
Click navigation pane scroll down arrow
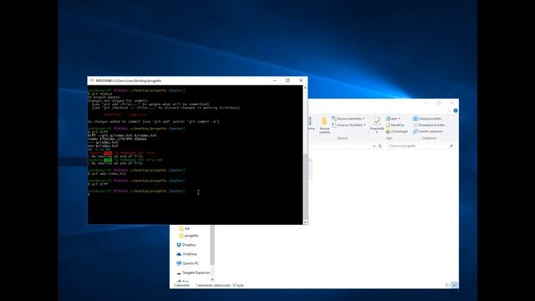click(212, 279)
